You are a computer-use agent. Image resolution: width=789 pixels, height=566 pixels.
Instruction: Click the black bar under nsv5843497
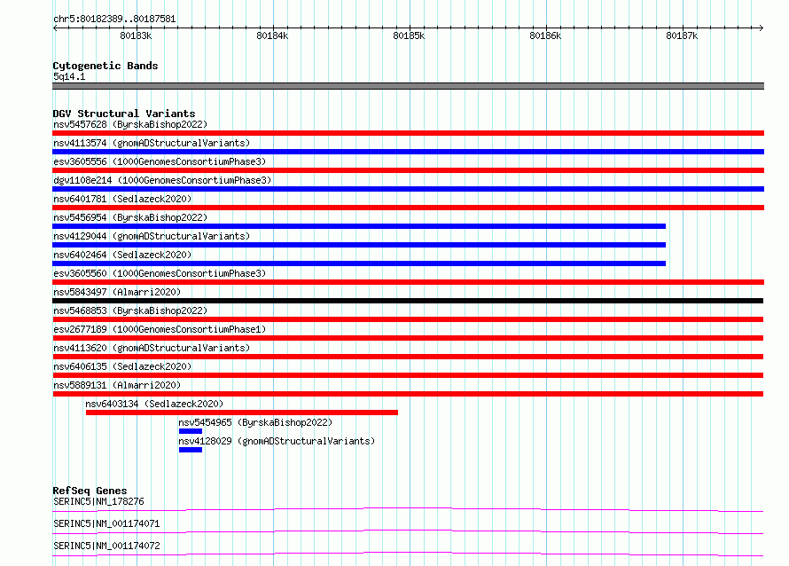point(408,301)
